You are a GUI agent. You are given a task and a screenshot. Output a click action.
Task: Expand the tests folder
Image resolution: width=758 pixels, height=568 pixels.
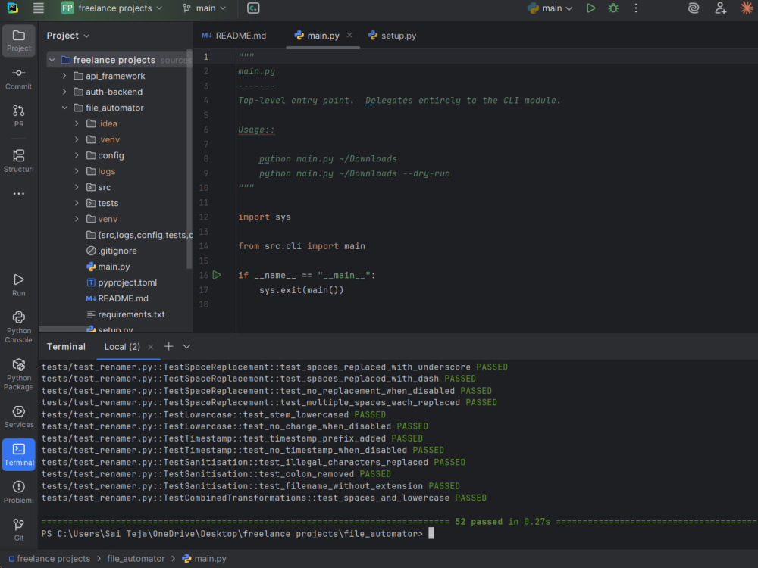(x=77, y=203)
